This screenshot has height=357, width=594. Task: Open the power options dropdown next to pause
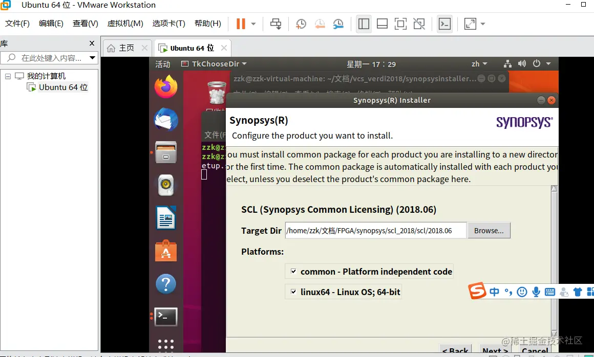click(253, 24)
